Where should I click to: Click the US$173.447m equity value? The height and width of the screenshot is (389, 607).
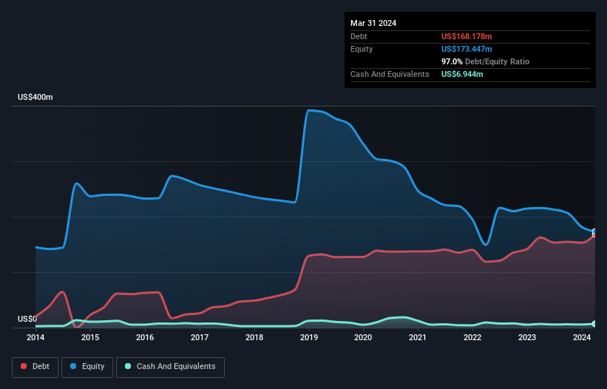[x=467, y=49]
